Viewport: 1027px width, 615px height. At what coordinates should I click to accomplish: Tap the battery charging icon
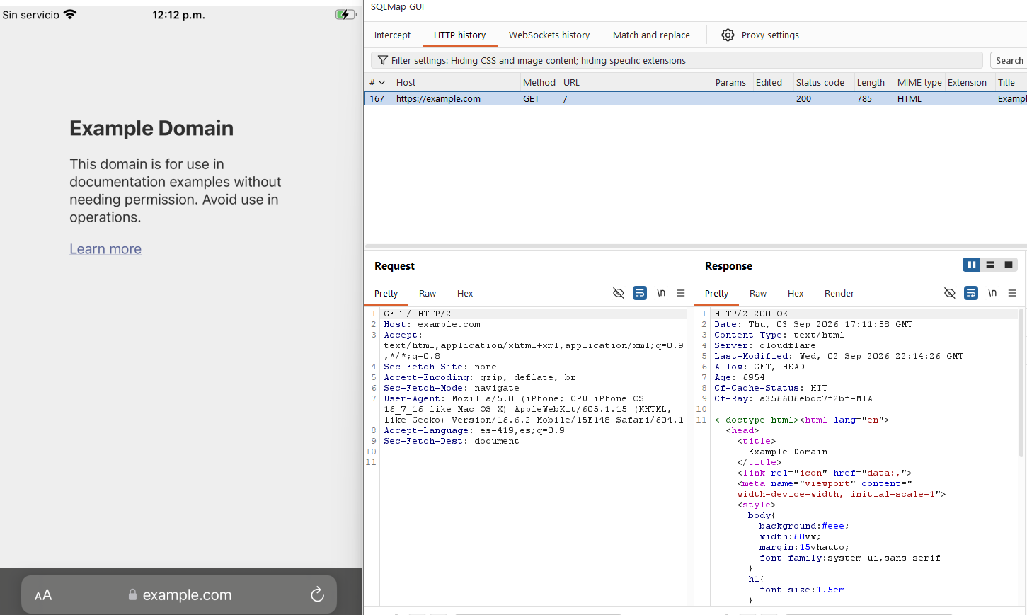pos(345,15)
